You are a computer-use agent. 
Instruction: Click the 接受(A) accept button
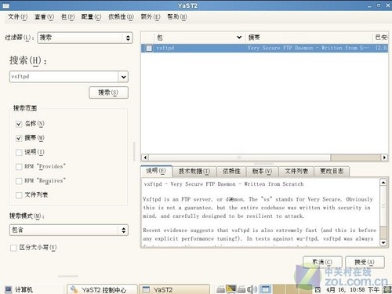coord(365,262)
